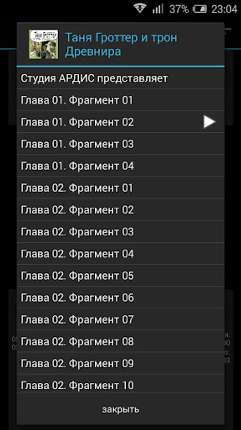Tap the battery icon in status bar
Image resolution: width=241 pixels, height=430 pixels.
200,9
